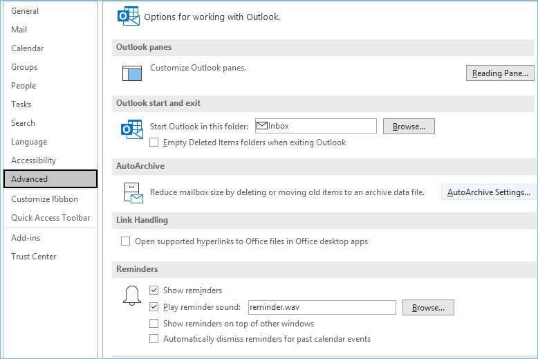Go to Customize Ribbon settings
The image size is (538, 359).
pyautogui.click(x=45, y=199)
